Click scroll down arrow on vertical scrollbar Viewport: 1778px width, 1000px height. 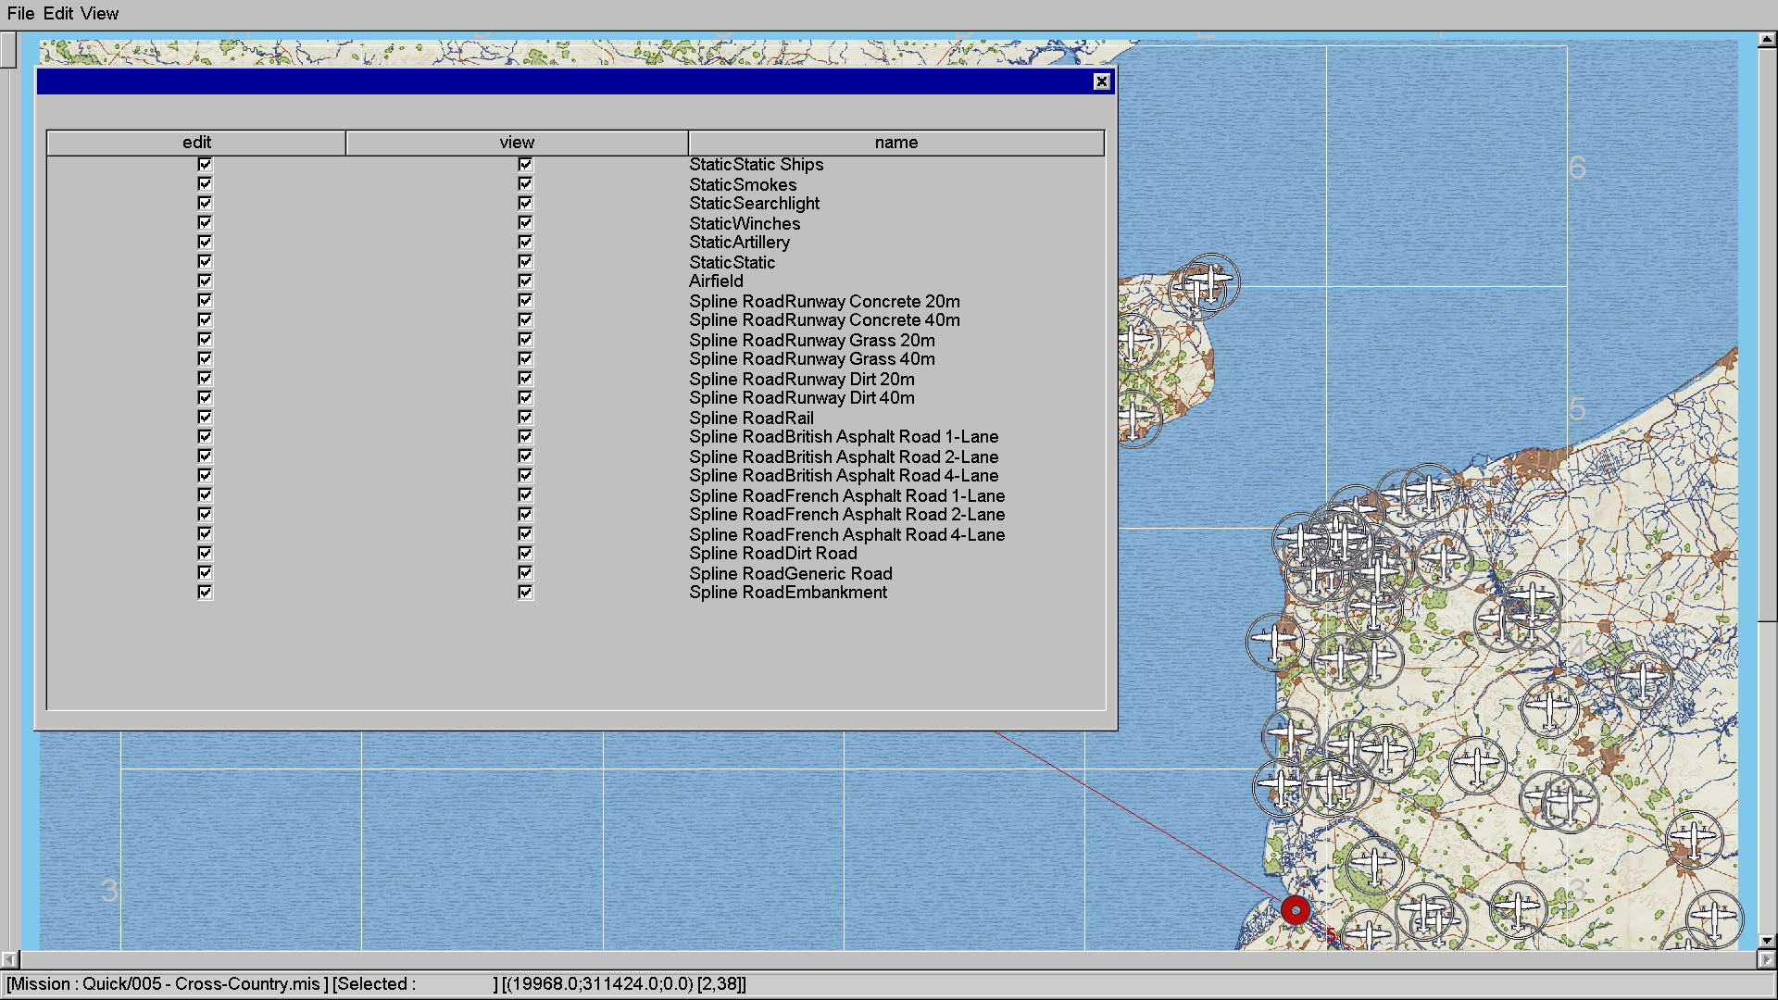(1767, 941)
